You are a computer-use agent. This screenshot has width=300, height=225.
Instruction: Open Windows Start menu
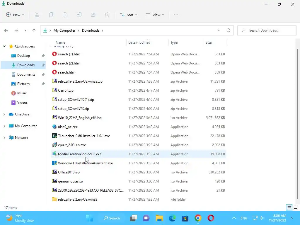click(89, 218)
